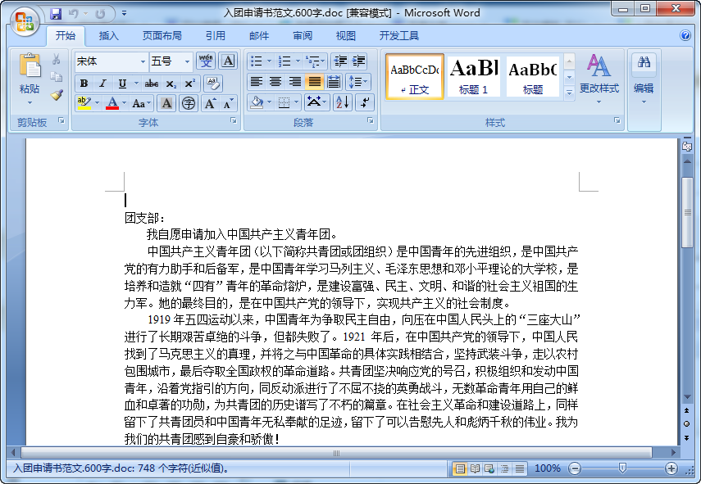Open borders dropdown arrow
Image resolution: width=701 pixels, height=484 pixels.
297,102
